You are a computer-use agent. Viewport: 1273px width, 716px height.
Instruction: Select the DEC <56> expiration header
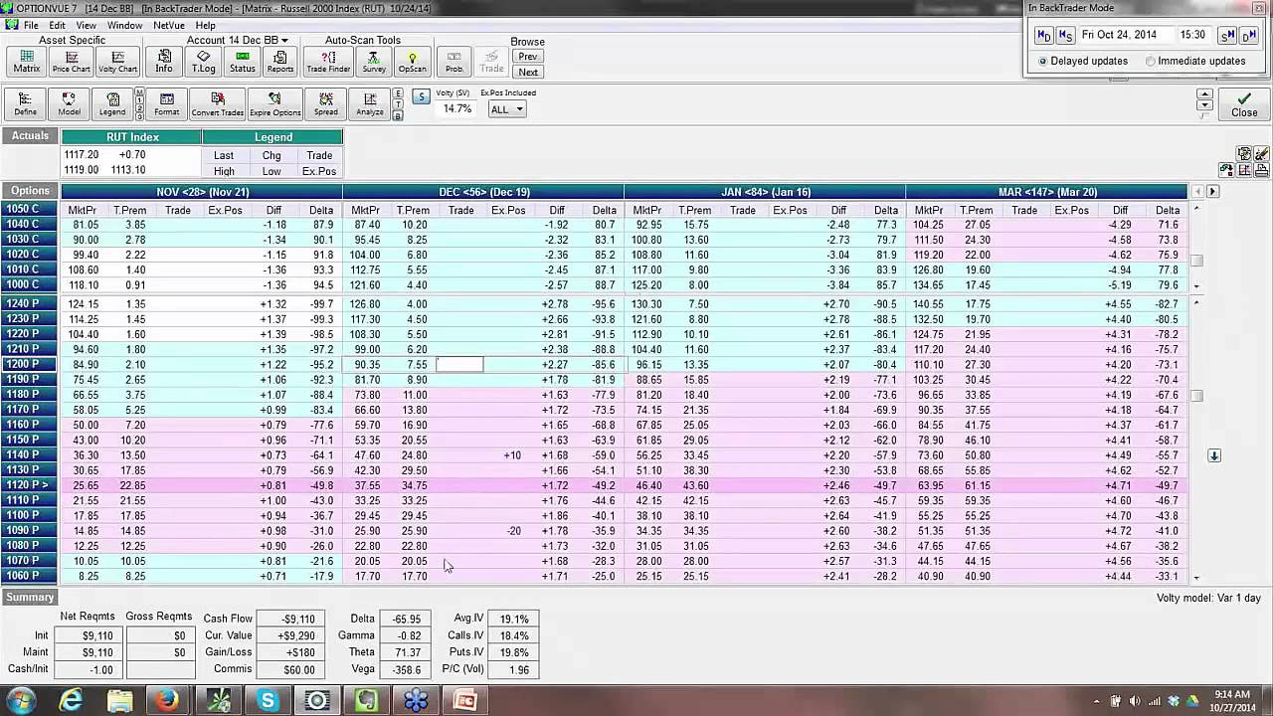483,191
